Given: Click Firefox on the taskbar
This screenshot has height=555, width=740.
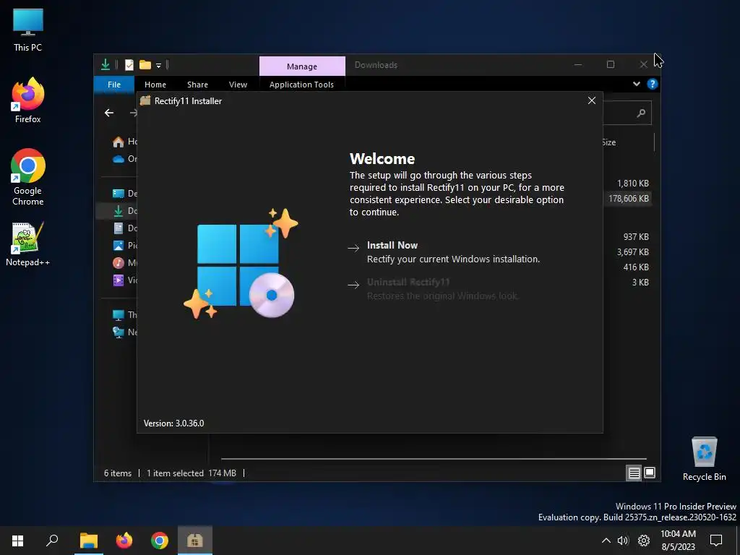Looking at the screenshot, I should point(124,541).
